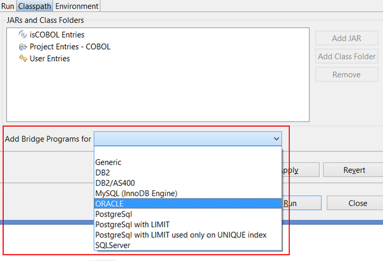This screenshot has width=383, height=261.
Task: Pick DB2 in the dropdown list
Action: pos(103,173)
